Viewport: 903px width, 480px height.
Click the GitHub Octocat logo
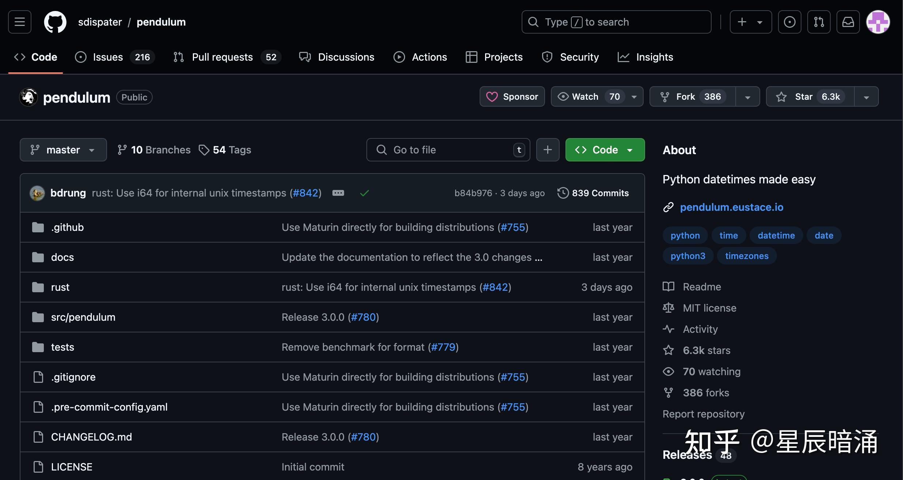tap(55, 22)
